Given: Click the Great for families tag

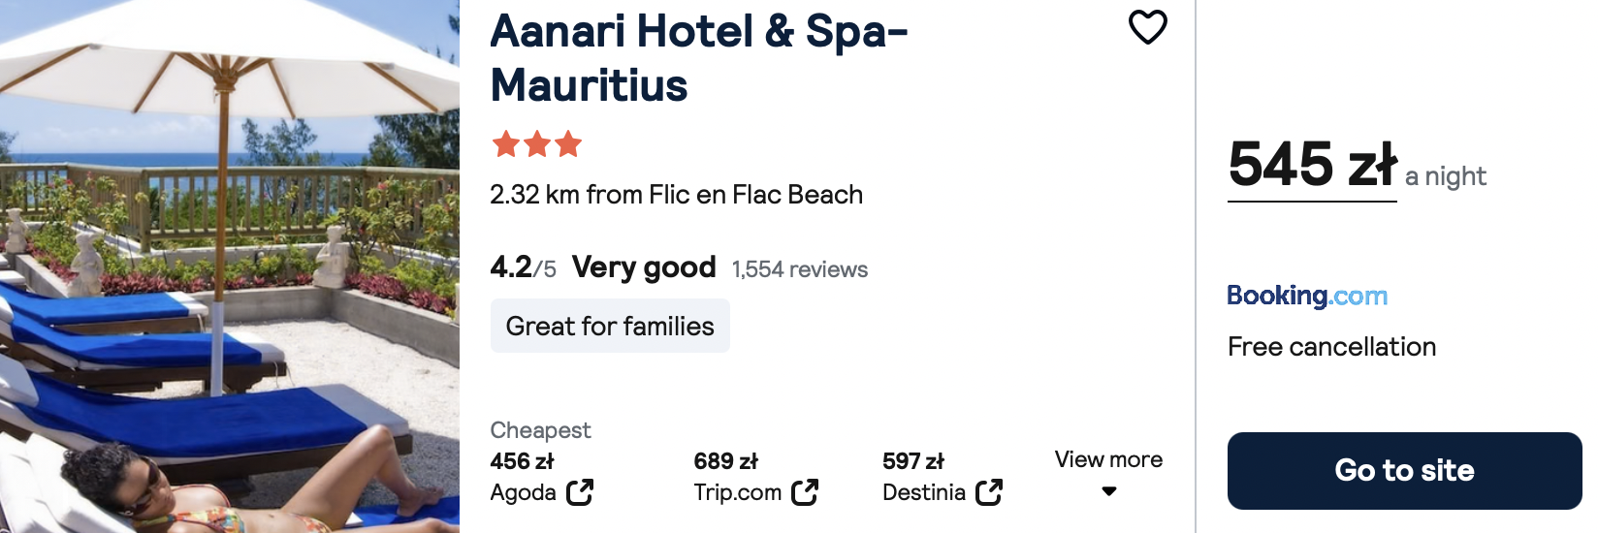Looking at the screenshot, I should (610, 326).
